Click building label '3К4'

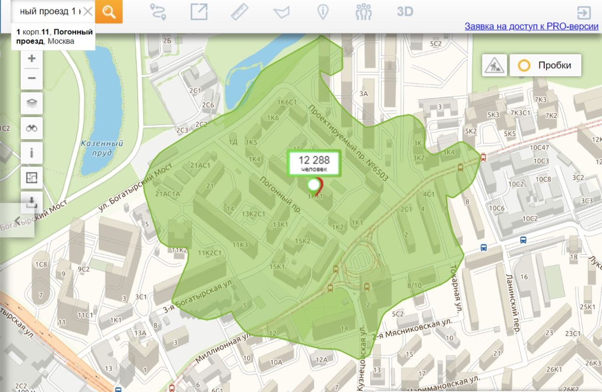449,152
